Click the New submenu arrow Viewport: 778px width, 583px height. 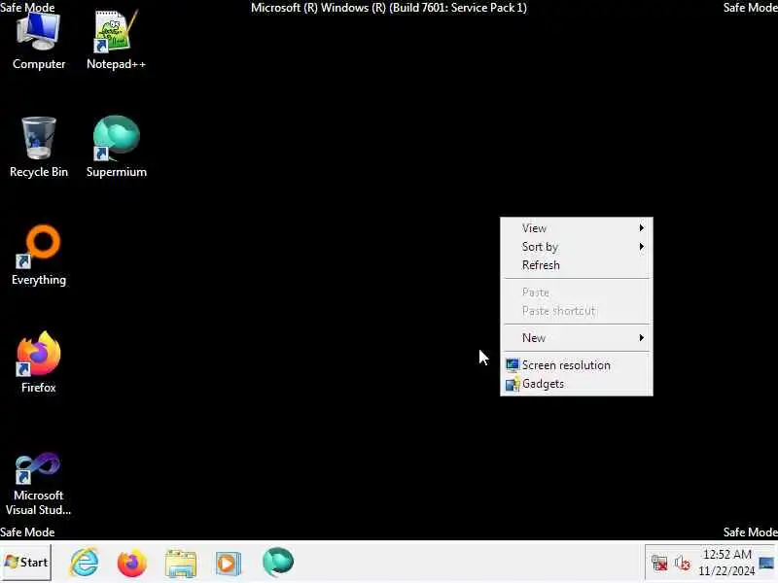tap(642, 337)
